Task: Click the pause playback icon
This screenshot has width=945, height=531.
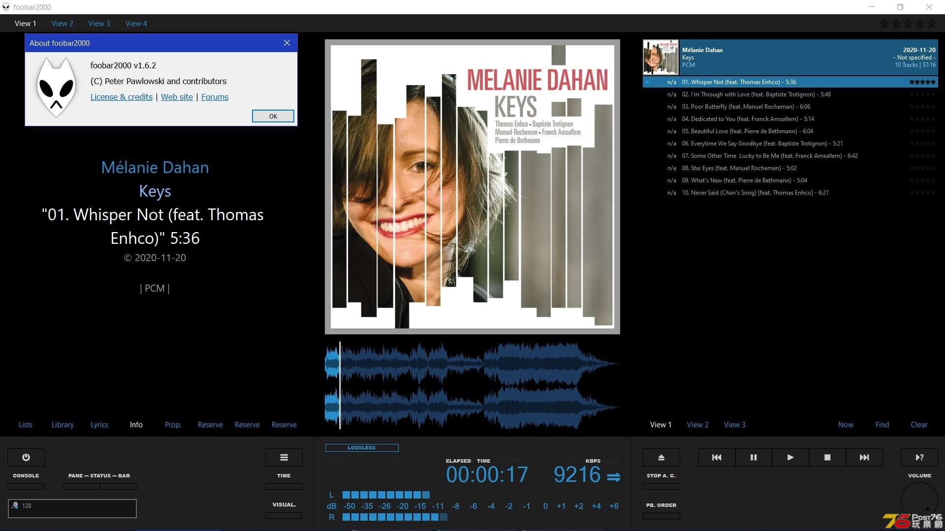Action: [x=754, y=457]
